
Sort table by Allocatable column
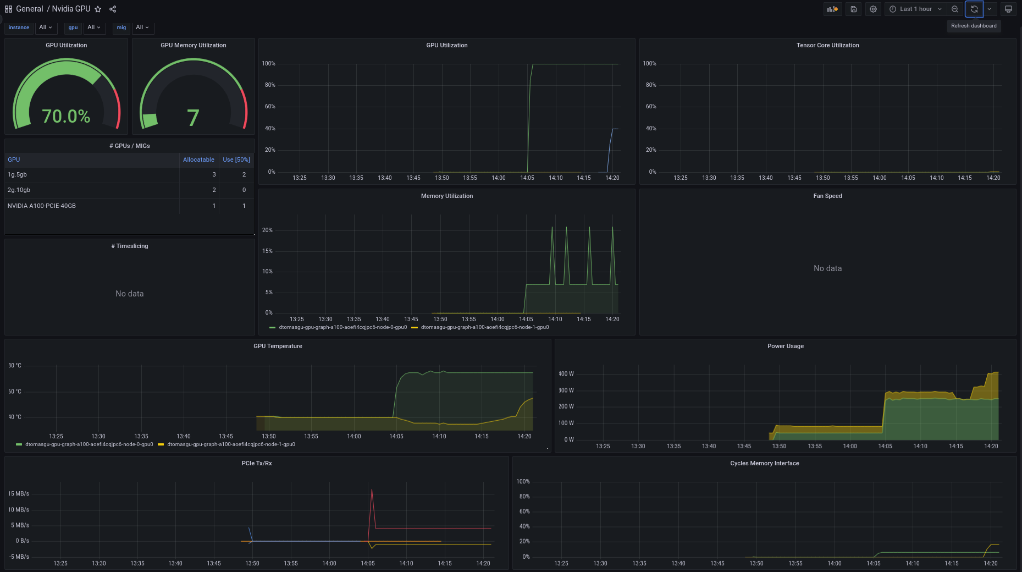pos(198,159)
